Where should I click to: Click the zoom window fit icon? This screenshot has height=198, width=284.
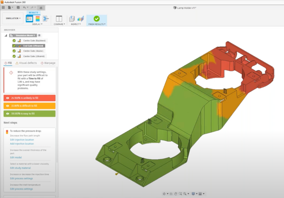coord(185,194)
